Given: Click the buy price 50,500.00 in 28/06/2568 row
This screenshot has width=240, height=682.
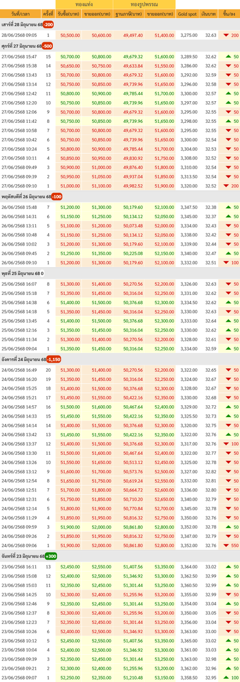Looking at the screenshot, I should point(69,35).
